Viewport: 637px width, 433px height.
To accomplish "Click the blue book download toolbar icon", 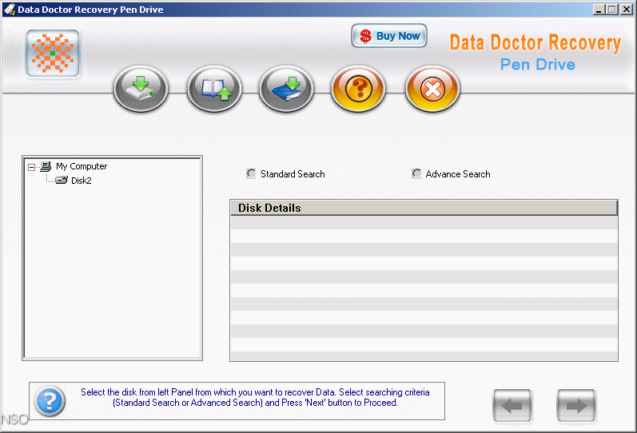I will [286, 89].
